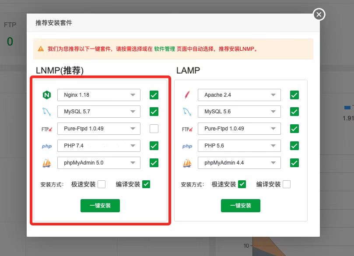Click the Apache feather icon in LAMP
The image size is (354, 256).
click(187, 95)
